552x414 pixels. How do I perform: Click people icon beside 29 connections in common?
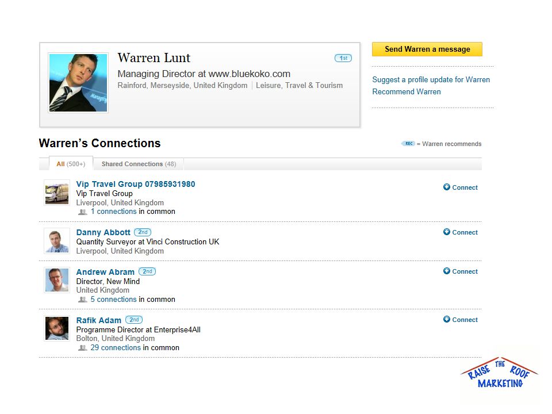tap(82, 348)
